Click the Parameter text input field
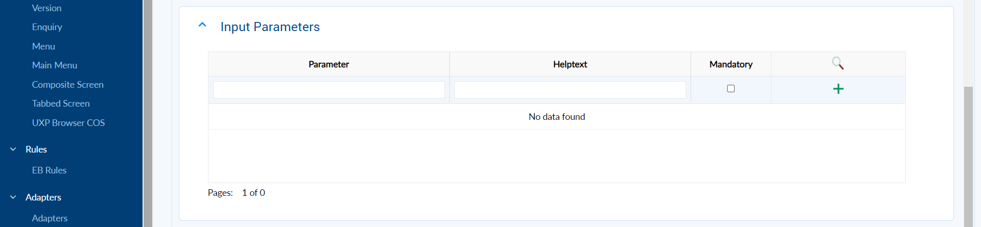 (329, 90)
